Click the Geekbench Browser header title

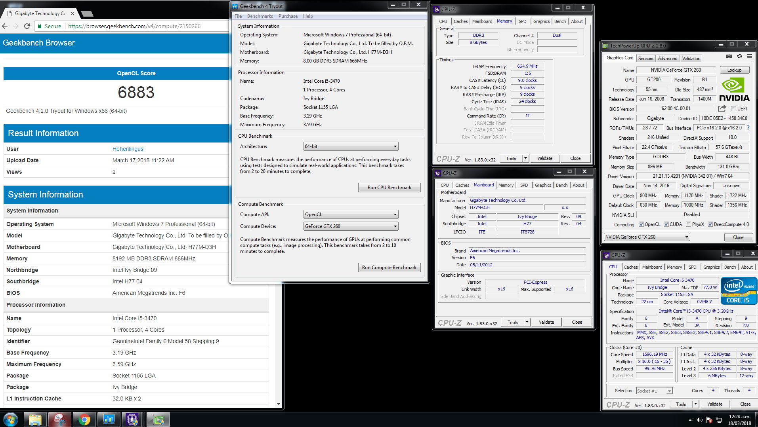pos(39,43)
